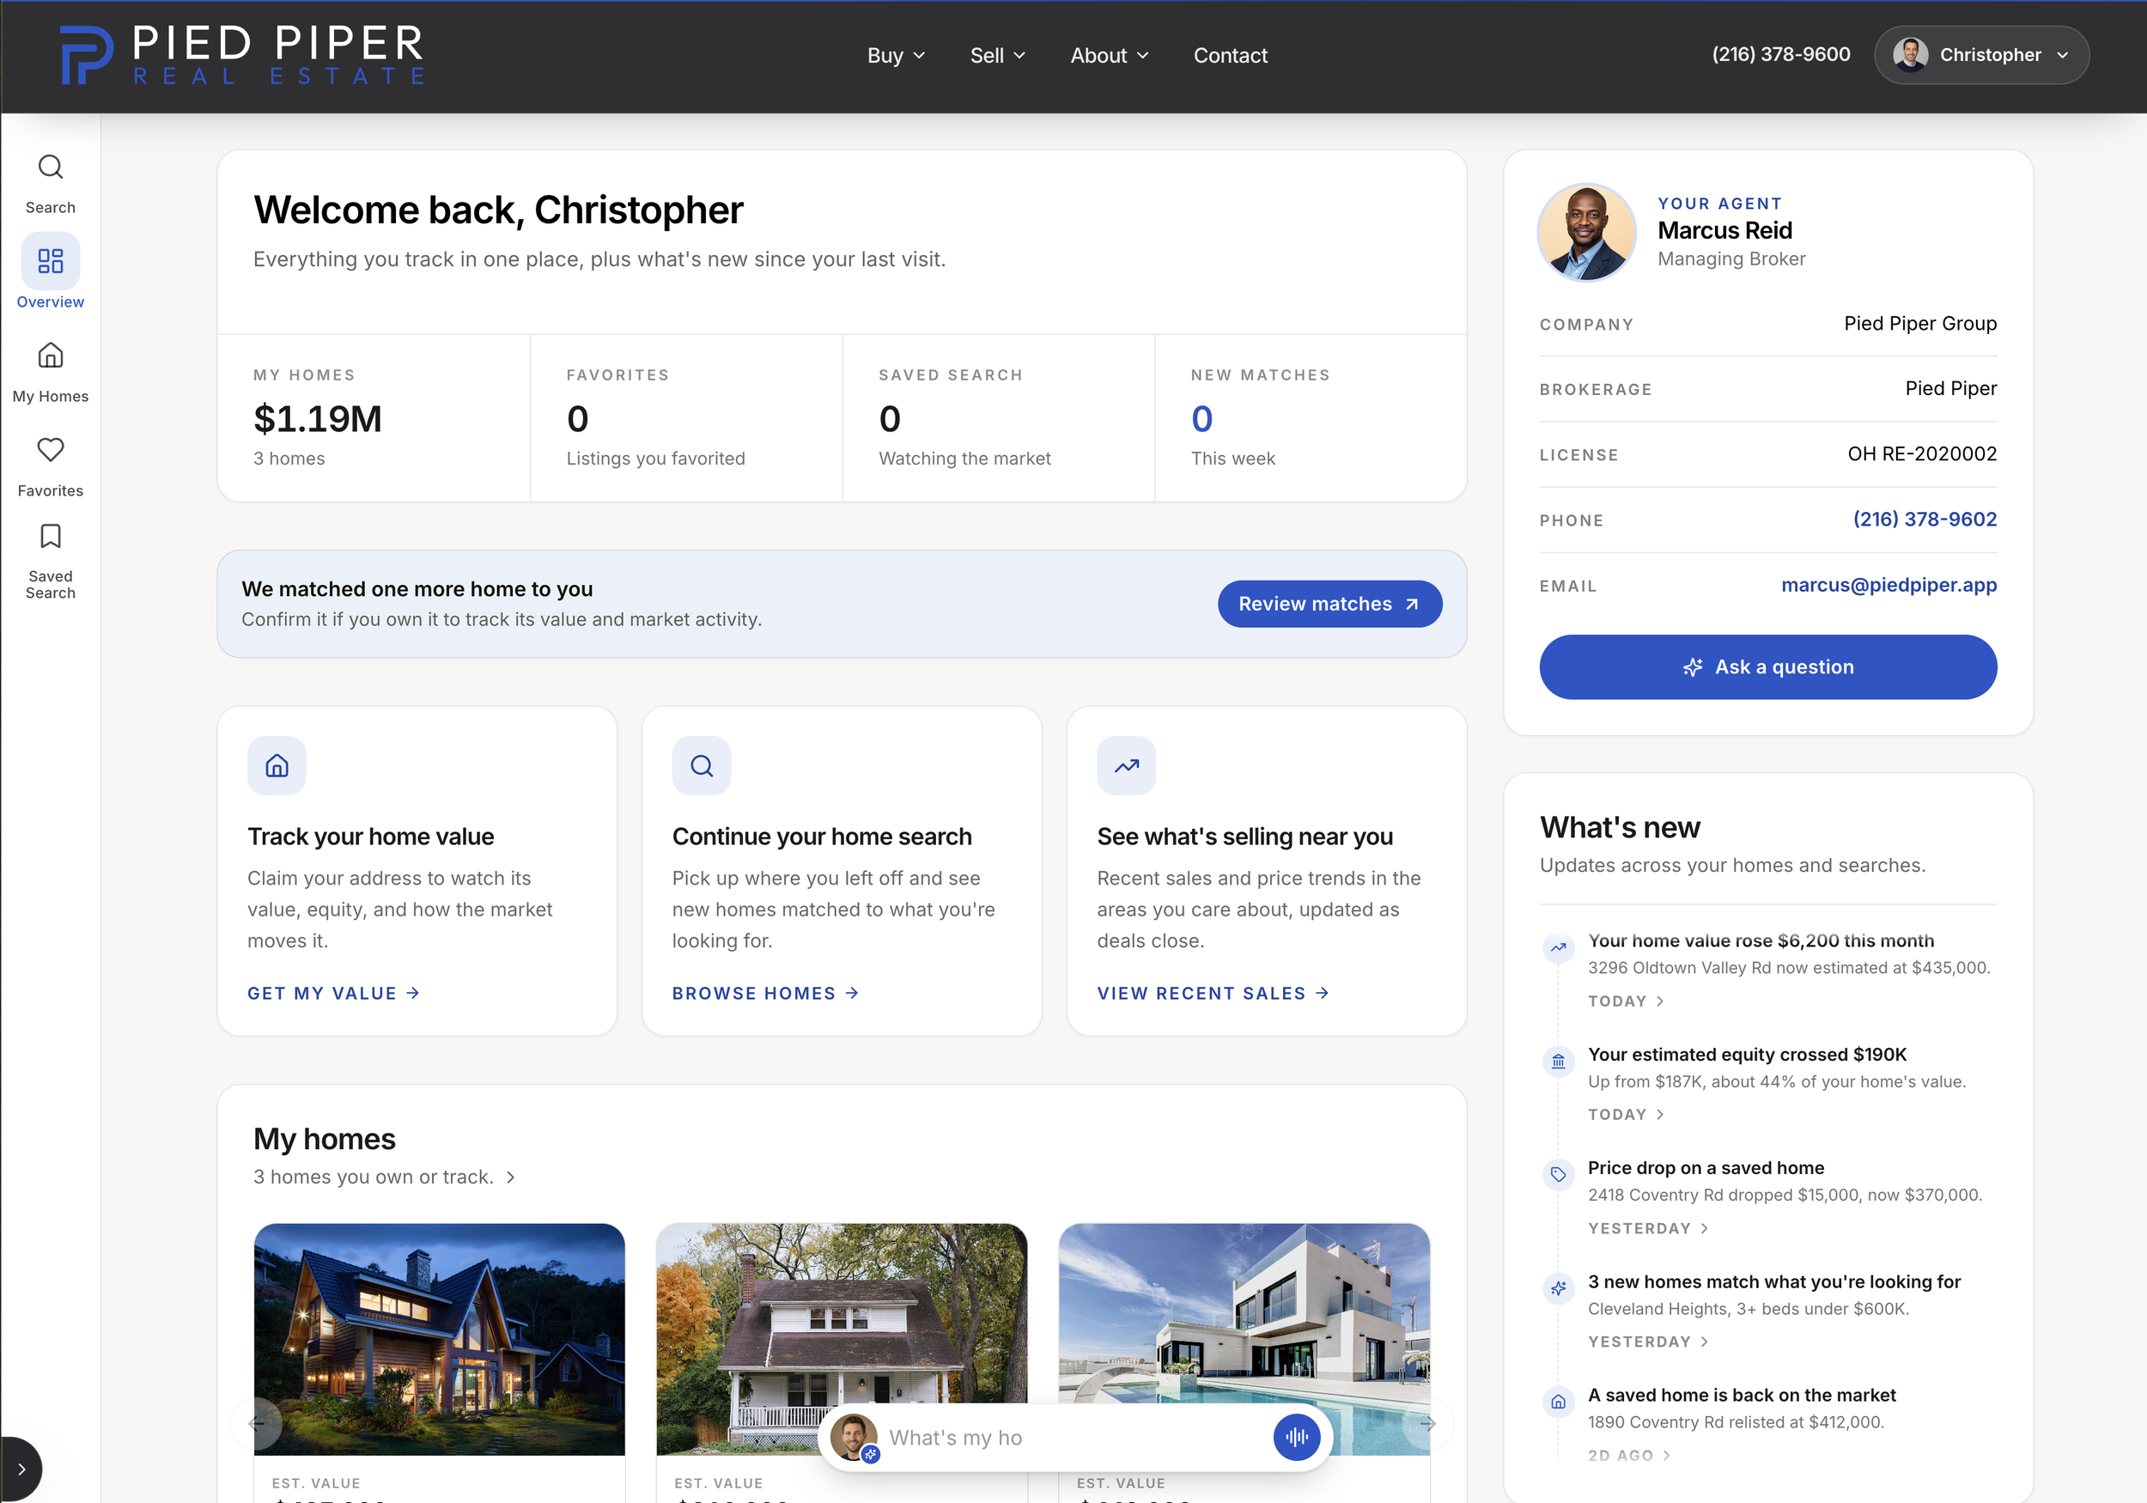The height and width of the screenshot is (1503, 2147).
Task: Click the "Continue your home search" heading
Action: [x=822, y=837]
